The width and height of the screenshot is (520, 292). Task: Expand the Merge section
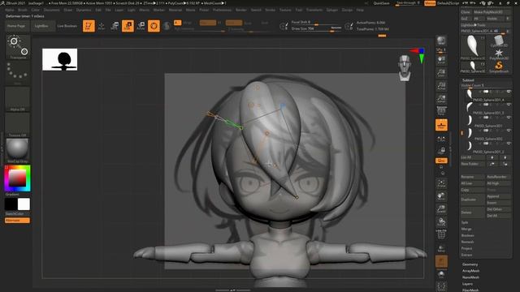tap(466, 229)
